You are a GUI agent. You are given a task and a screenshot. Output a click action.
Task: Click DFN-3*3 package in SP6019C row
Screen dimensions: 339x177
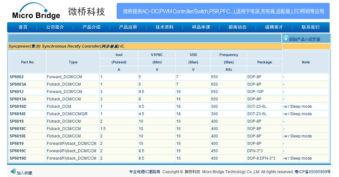[255, 151]
